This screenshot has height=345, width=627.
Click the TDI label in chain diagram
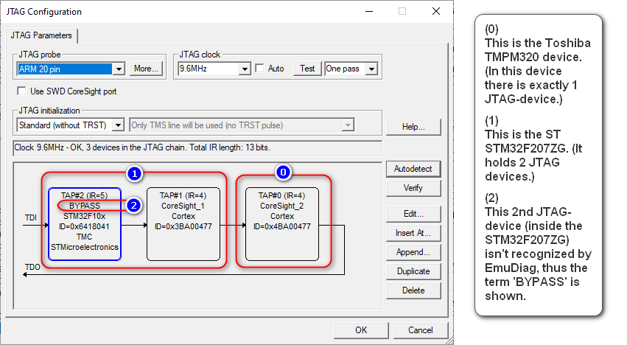click(x=31, y=217)
